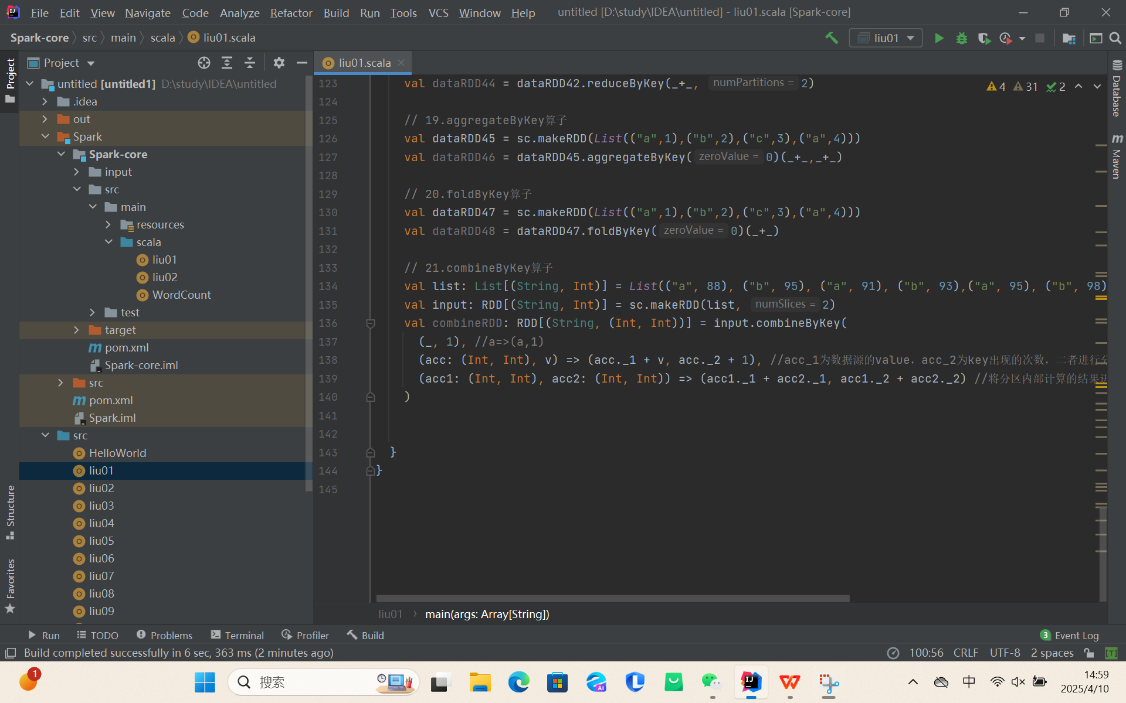This screenshot has height=703, width=1126.
Task: Click Collapse All icon in Project panel
Action: 250,63
